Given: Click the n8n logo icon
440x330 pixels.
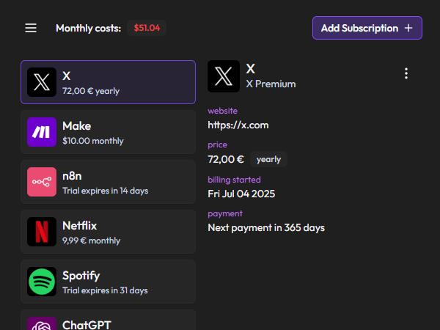Looking at the screenshot, I should click(x=42, y=182).
